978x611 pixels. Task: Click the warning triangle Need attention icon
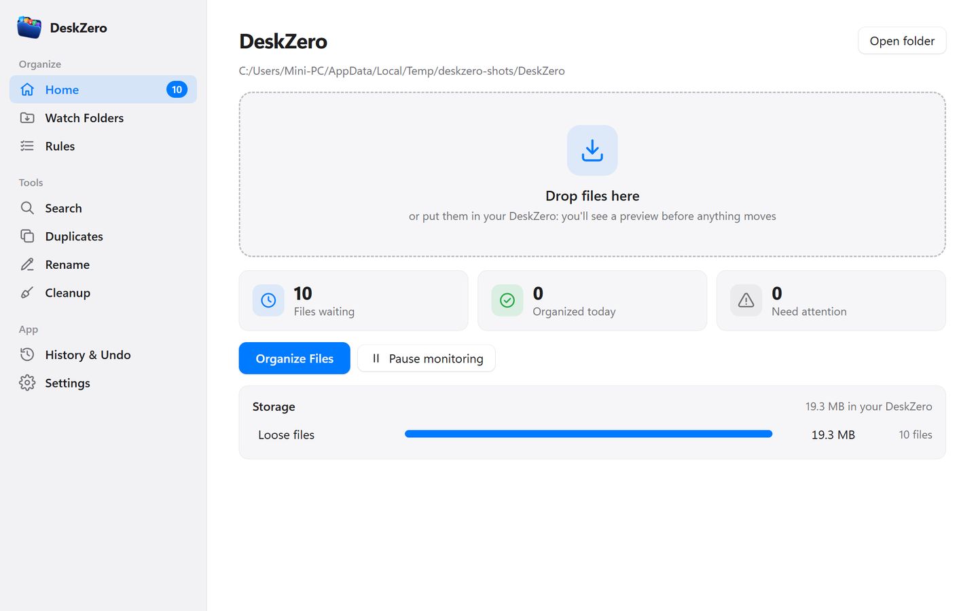pos(746,300)
